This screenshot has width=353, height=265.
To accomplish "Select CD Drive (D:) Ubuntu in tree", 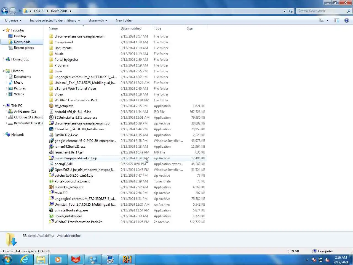I will point(29,117).
